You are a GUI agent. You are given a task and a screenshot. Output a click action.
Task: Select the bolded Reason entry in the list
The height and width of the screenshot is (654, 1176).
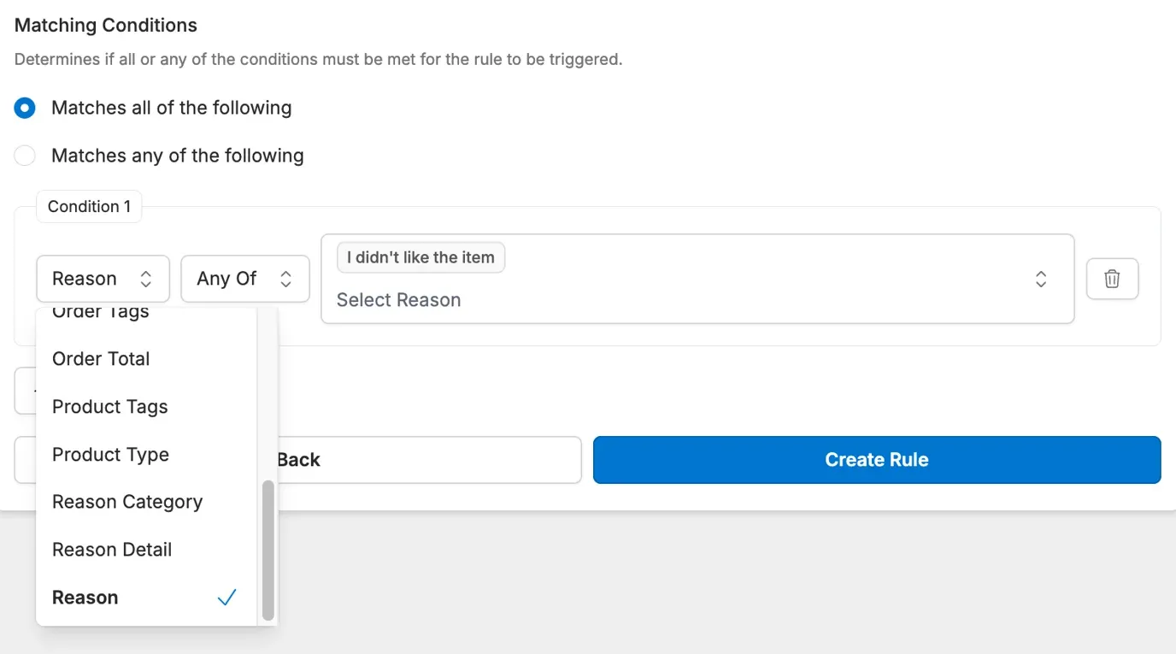tap(85, 597)
